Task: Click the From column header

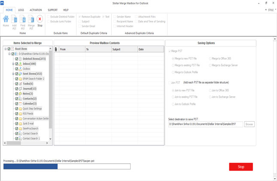Action: pos(72,49)
